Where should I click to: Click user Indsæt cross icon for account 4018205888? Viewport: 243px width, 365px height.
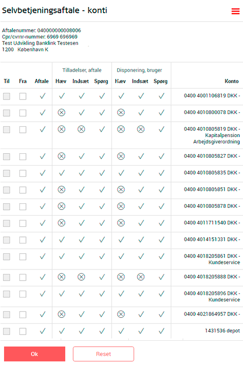click(141, 277)
